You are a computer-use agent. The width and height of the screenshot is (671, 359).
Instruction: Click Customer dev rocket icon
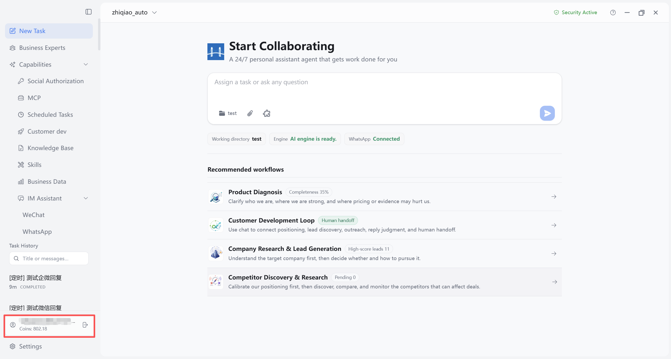[21, 131]
